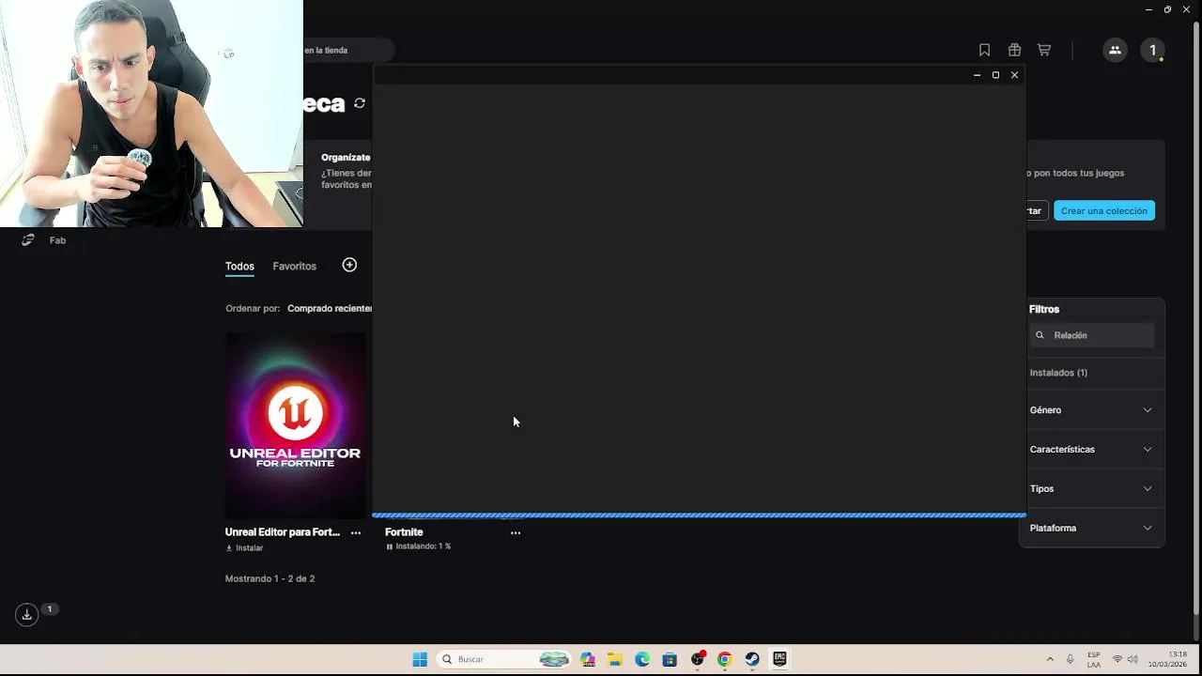Image resolution: width=1202 pixels, height=676 pixels.
Task: Open Wi-Fi and volume quick settings
Action: click(x=1125, y=659)
